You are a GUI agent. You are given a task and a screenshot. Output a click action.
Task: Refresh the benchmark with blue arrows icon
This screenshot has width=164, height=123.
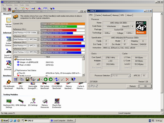[x=57, y=80]
